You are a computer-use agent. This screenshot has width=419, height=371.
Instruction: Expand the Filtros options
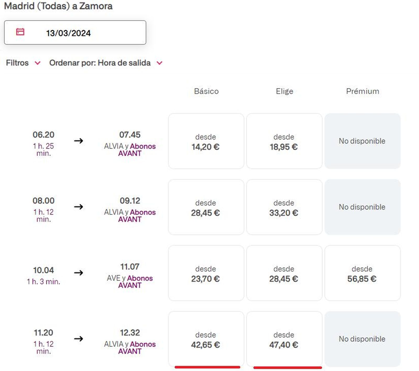pyautogui.click(x=18, y=63)
